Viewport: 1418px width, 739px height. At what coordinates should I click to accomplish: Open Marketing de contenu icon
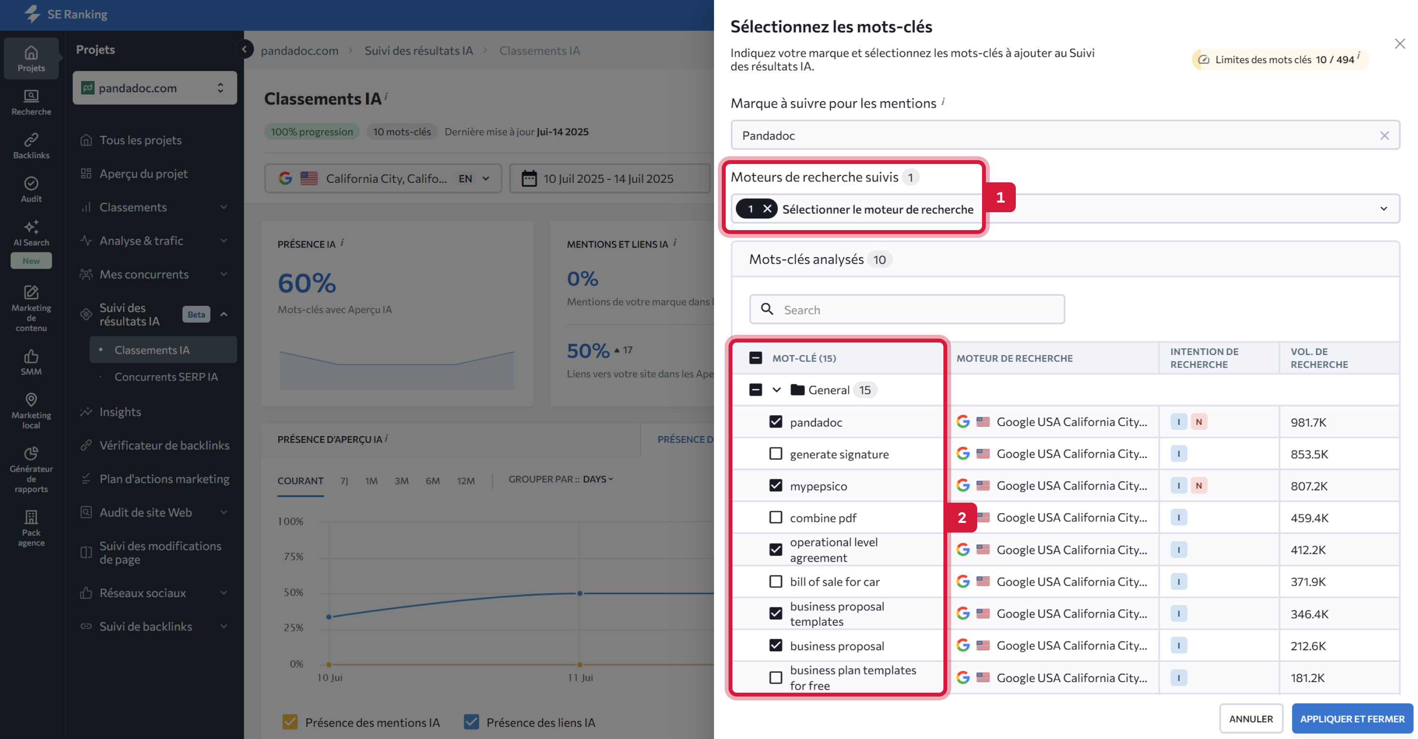[31, 292]
